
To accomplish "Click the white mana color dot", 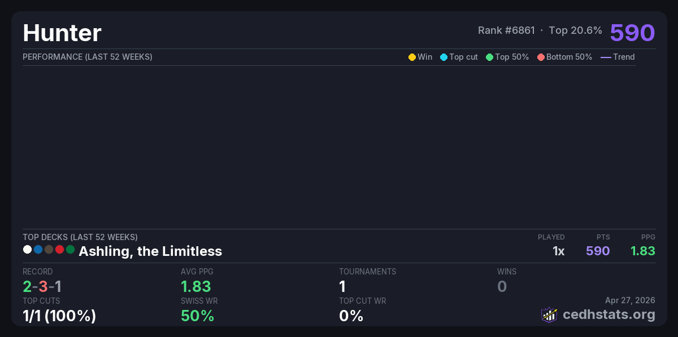I will (27, 249).
